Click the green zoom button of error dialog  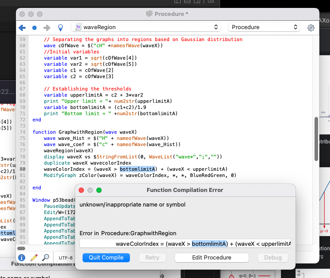click(x=99, y=190)
